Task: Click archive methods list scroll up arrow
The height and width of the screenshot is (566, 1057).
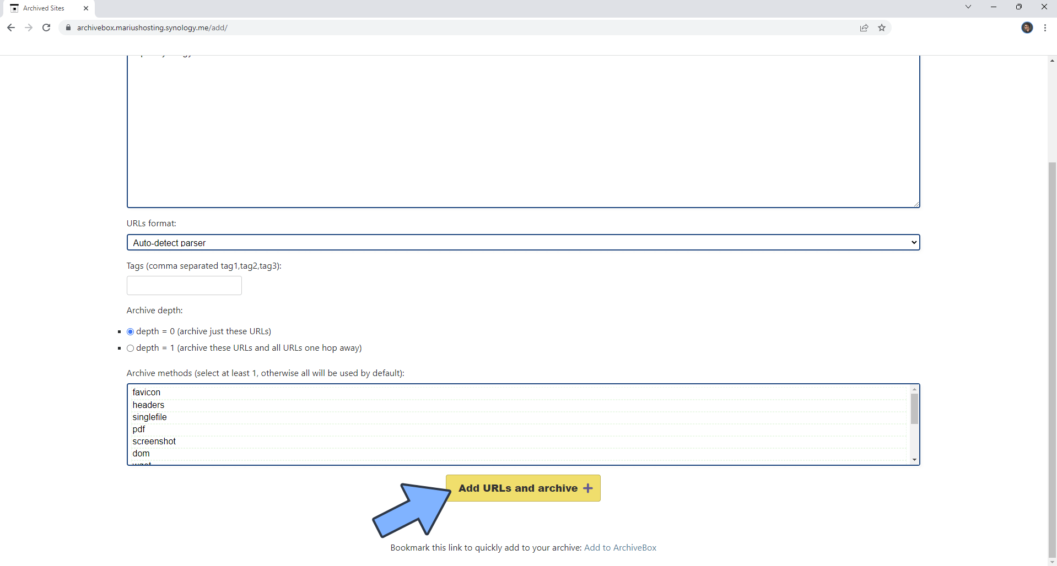Action: coord(914,389)
